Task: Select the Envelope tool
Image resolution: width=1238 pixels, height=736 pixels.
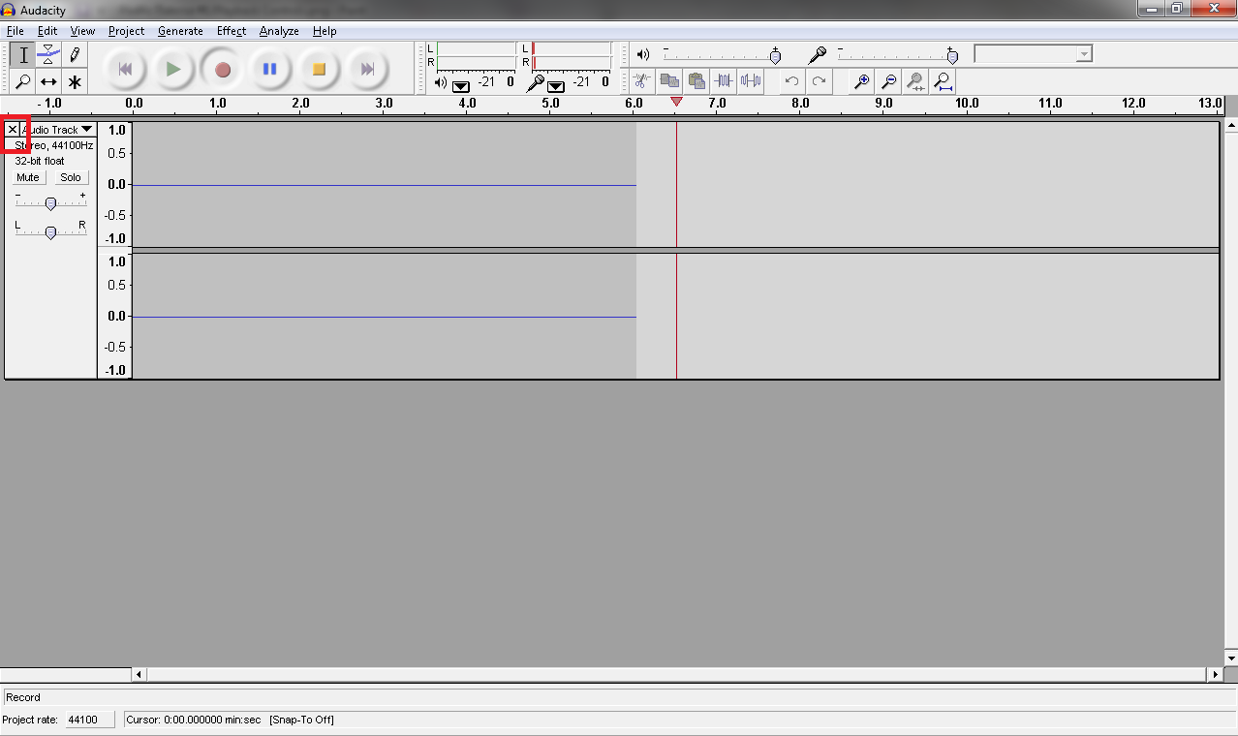Action: pos(48,55)
